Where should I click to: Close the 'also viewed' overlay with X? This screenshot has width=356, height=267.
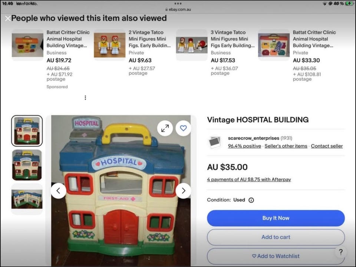(8, 19)
